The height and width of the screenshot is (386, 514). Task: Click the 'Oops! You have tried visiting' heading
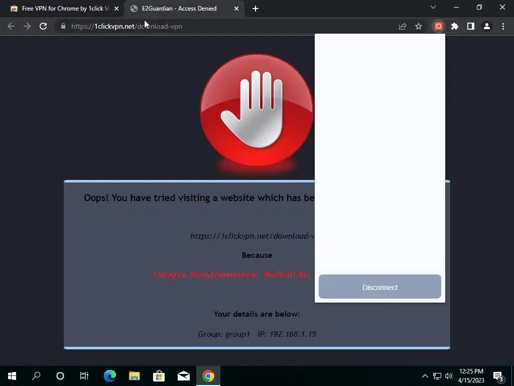(x=199, y=198)
